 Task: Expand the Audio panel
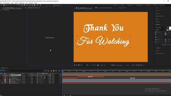tap(157, 11)
